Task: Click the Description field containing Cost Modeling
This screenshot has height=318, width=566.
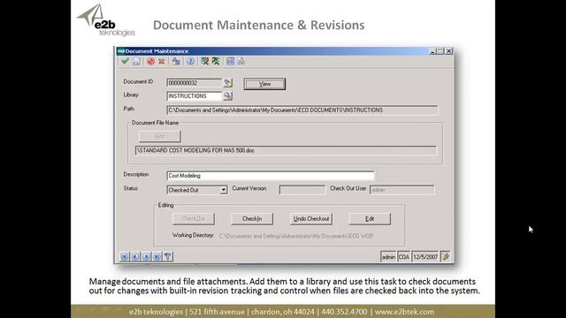Action: click(x=271, y=176)
